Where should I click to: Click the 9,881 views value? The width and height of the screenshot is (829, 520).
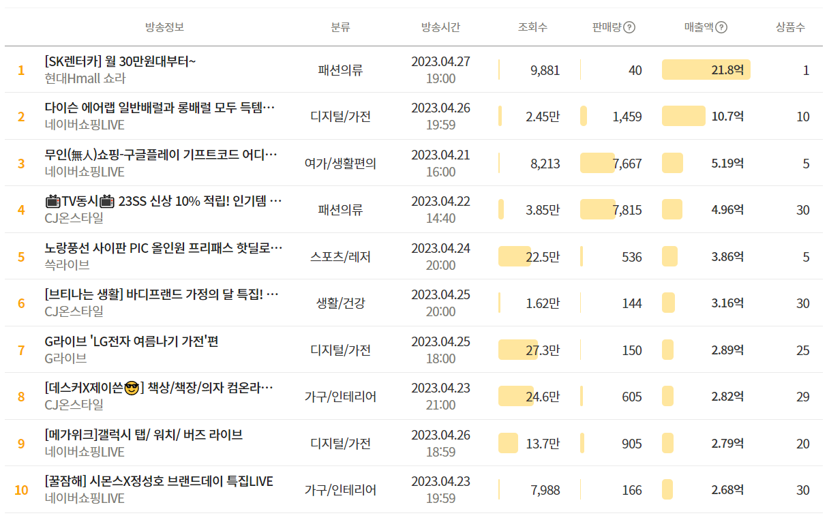[545, 70]
